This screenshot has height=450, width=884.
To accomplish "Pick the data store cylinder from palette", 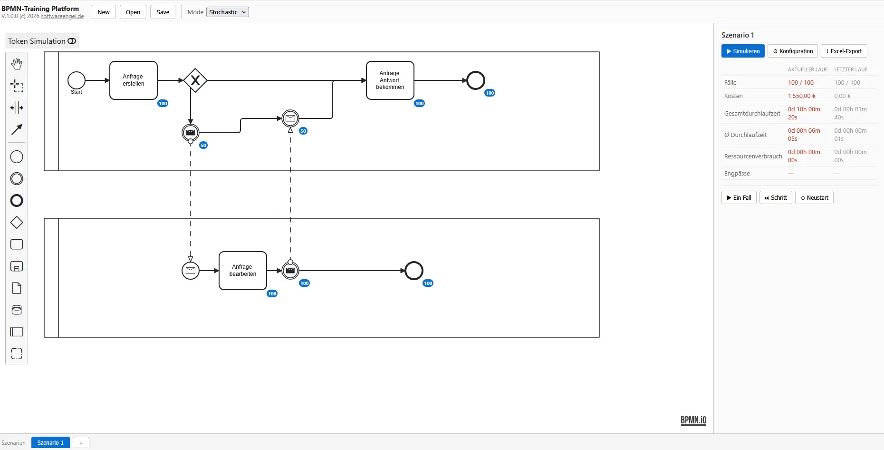I will (x=17, y=310).
